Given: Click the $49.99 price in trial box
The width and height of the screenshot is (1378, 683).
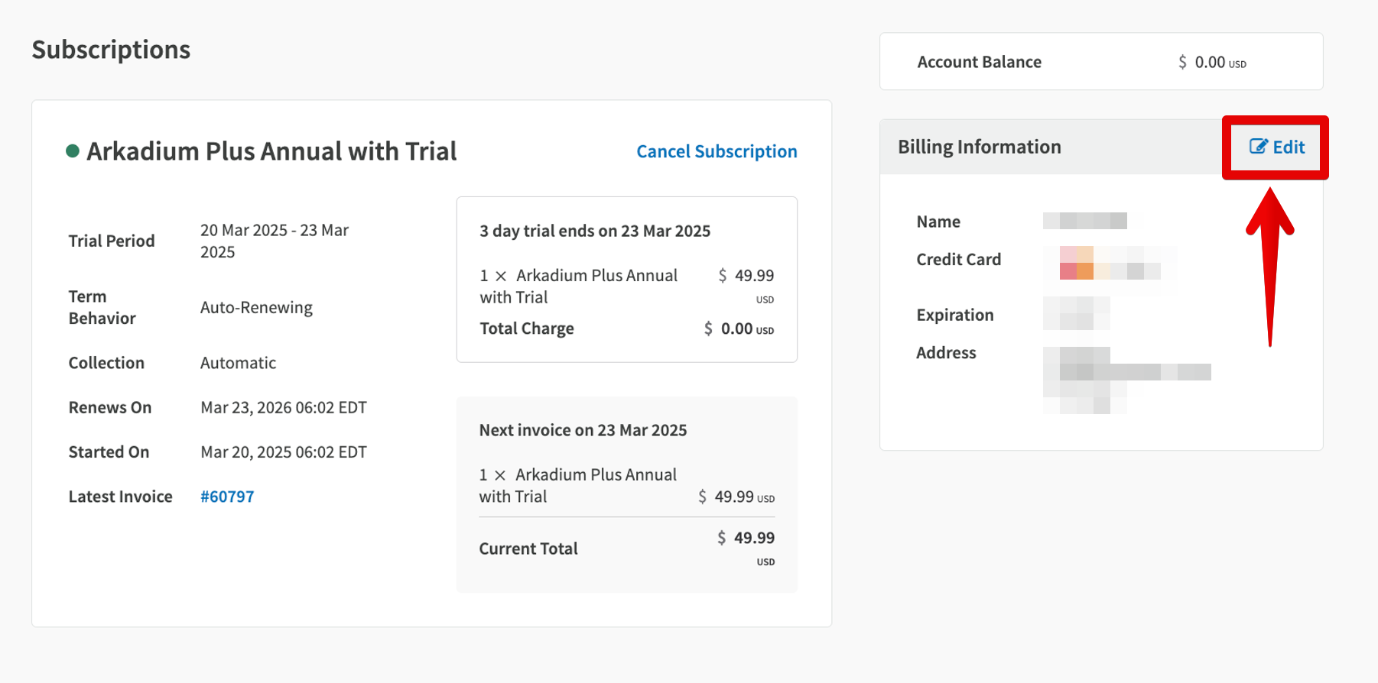Looking at the screenshot, I should click(746, 276).
